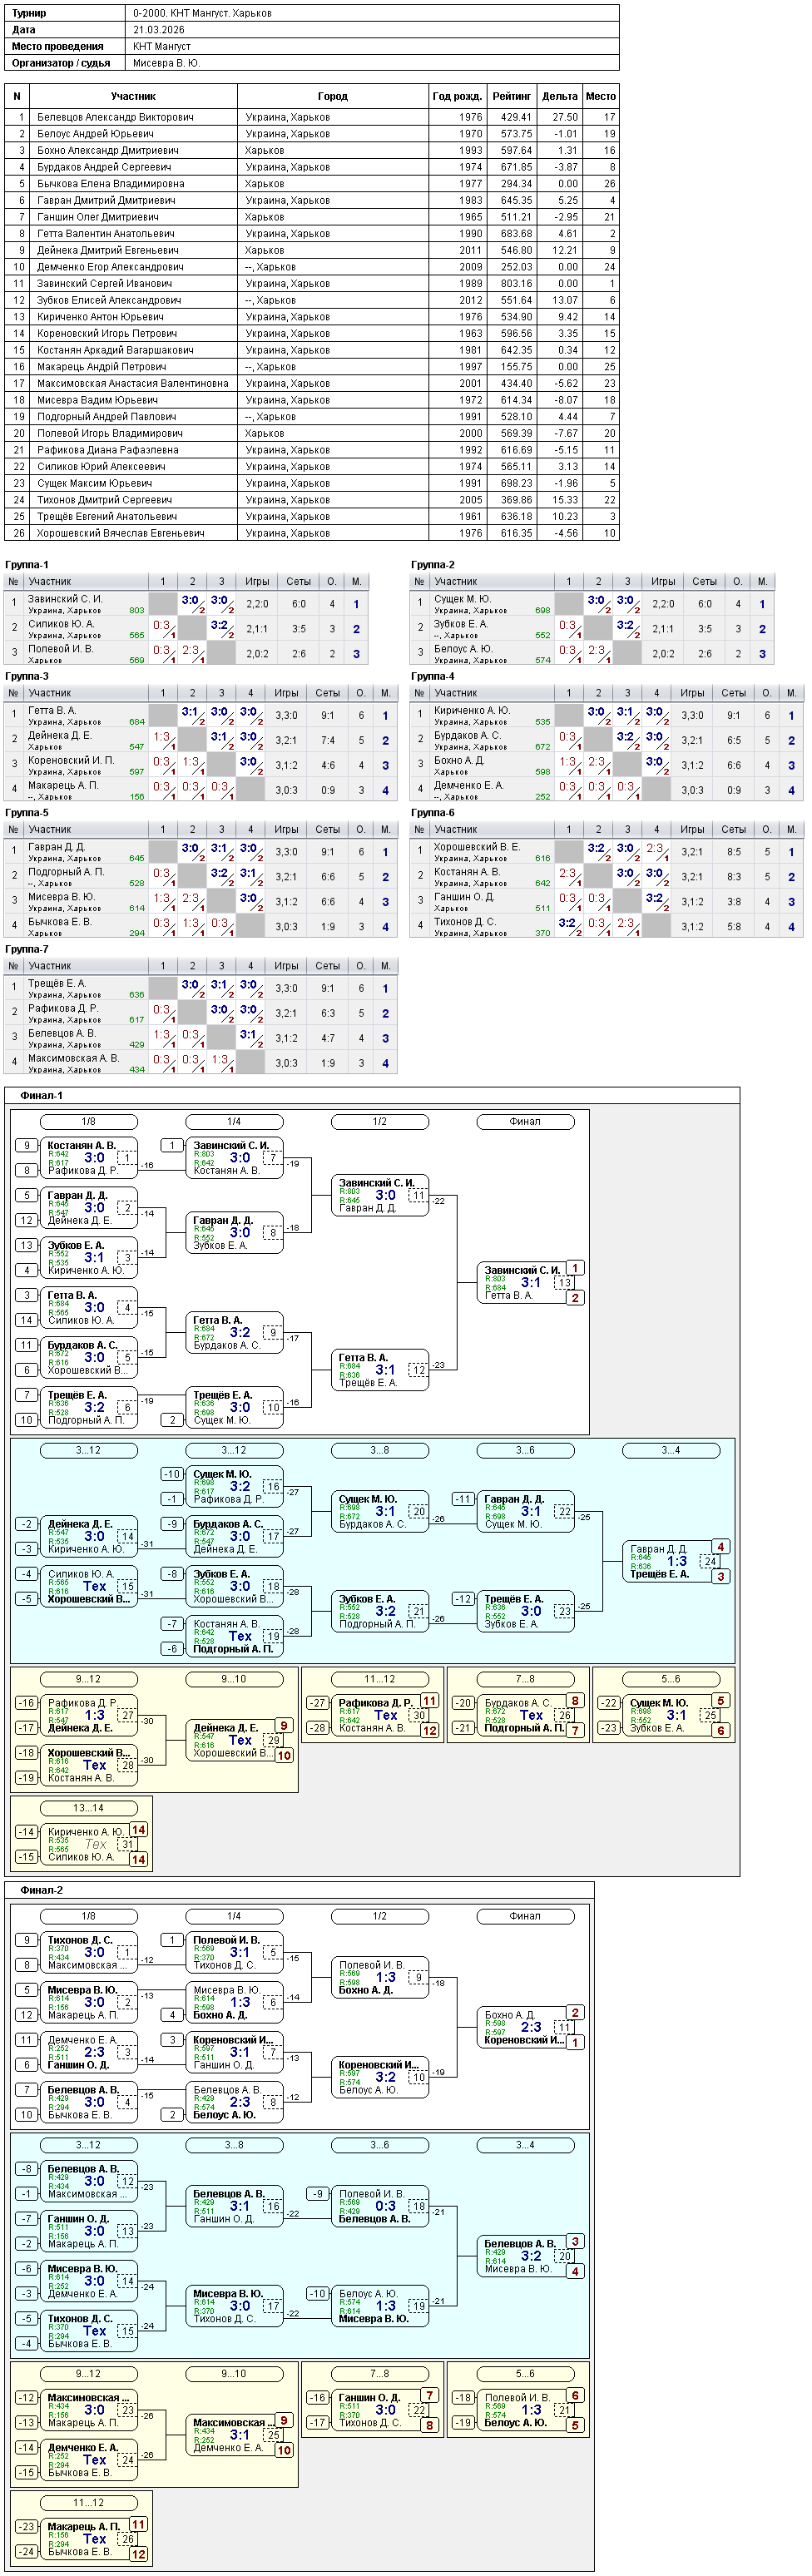Image resolution: width=812 pixels, height=2576 pixels.
Task: Select participant "Максимовская Анастасия Валентиновна"
Action: point(133,384)
